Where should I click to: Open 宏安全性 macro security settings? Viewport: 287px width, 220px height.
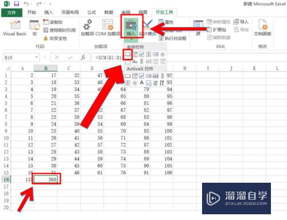55,38
